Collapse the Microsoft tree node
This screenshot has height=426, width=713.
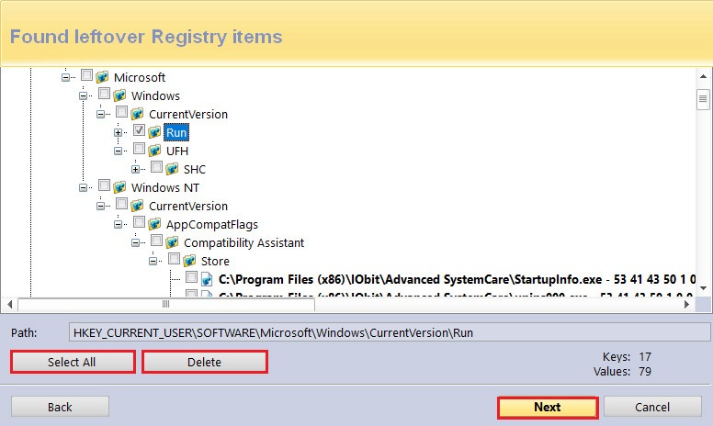click(65, 78)
